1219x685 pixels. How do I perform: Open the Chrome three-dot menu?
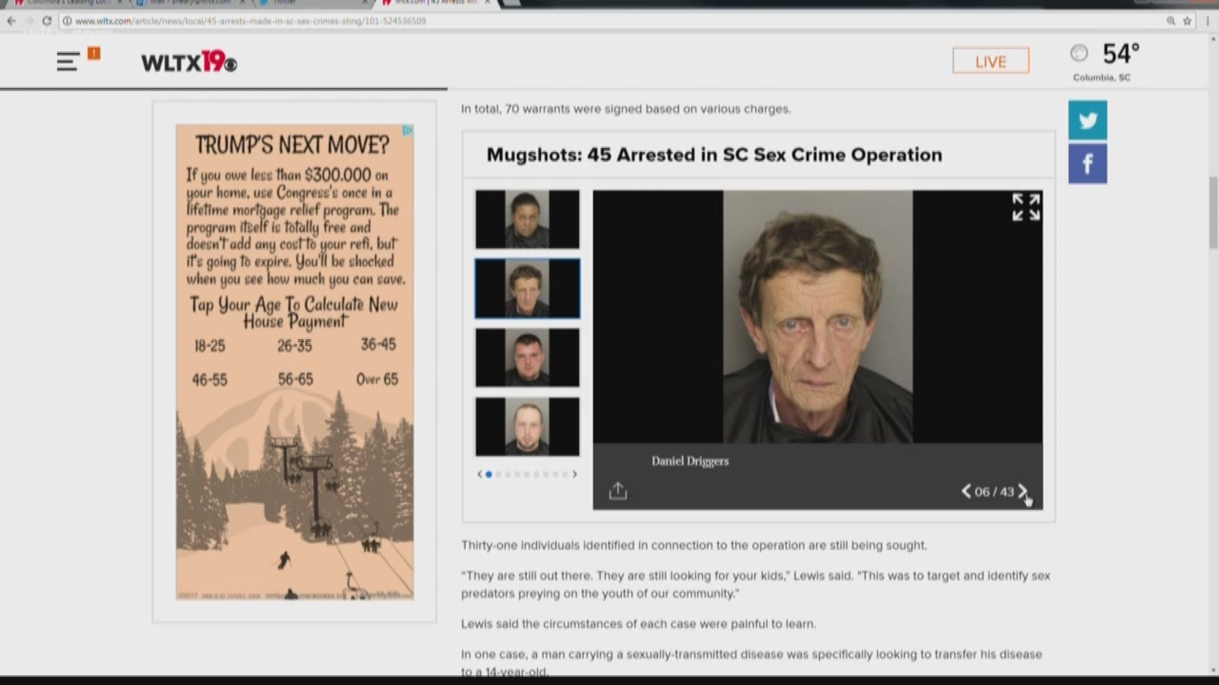click(1208, 21)
